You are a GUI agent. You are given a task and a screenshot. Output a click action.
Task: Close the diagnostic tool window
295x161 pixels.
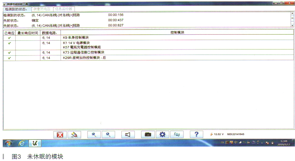(290, 3)
